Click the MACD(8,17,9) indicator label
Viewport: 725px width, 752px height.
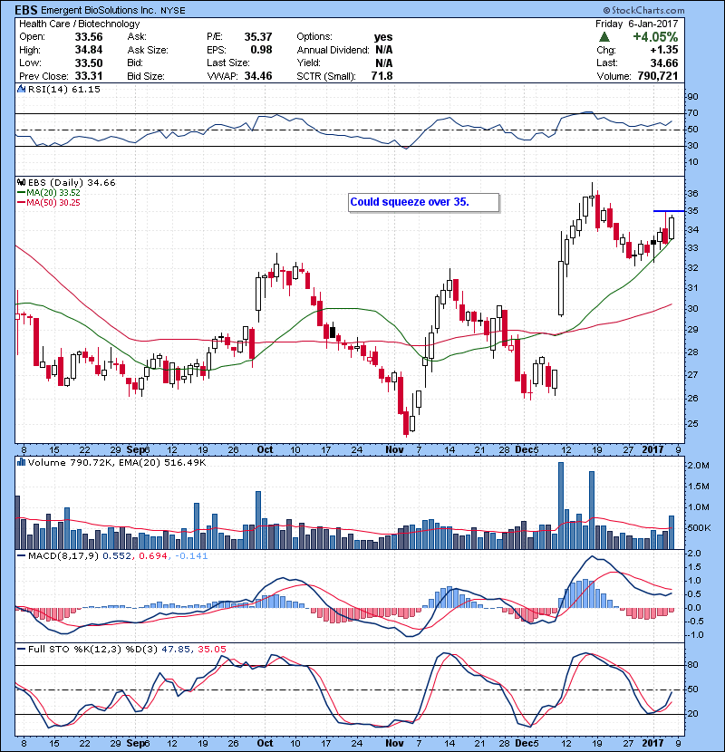[x=63, y=556]
